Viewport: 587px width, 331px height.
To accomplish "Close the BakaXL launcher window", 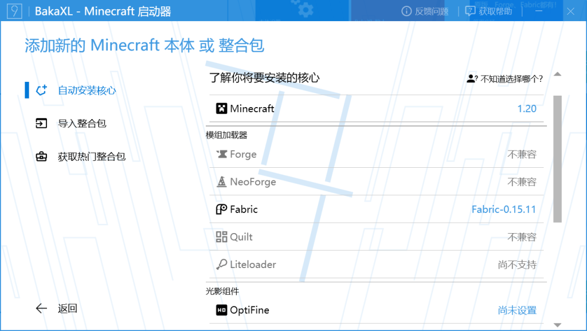I will [x=570, y=11].
